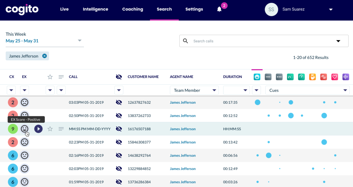Open James Jefferson link for 02:16PM call

(x=183, y=155)
